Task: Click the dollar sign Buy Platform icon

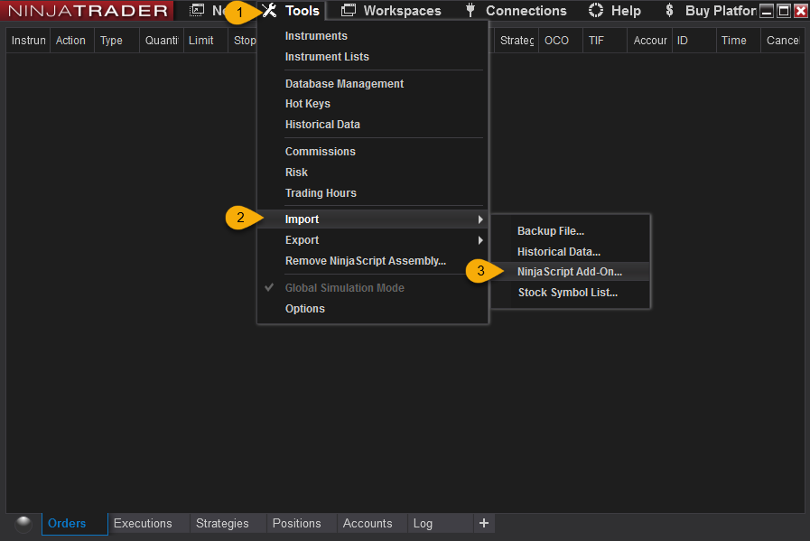Action: point(669,10)
